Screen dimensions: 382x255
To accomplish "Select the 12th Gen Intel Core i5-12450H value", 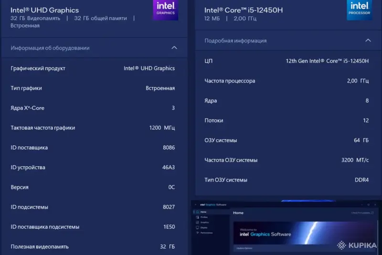I will tap(327, 61).
